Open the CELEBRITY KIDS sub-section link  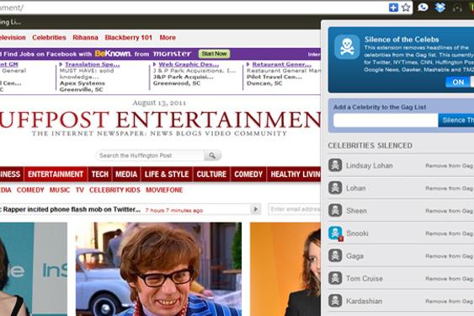click(115, 190)
